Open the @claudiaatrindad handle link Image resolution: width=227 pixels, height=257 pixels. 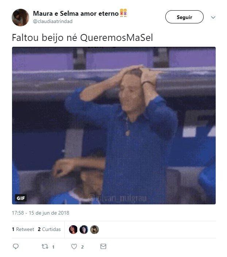[x=53, y=21]
